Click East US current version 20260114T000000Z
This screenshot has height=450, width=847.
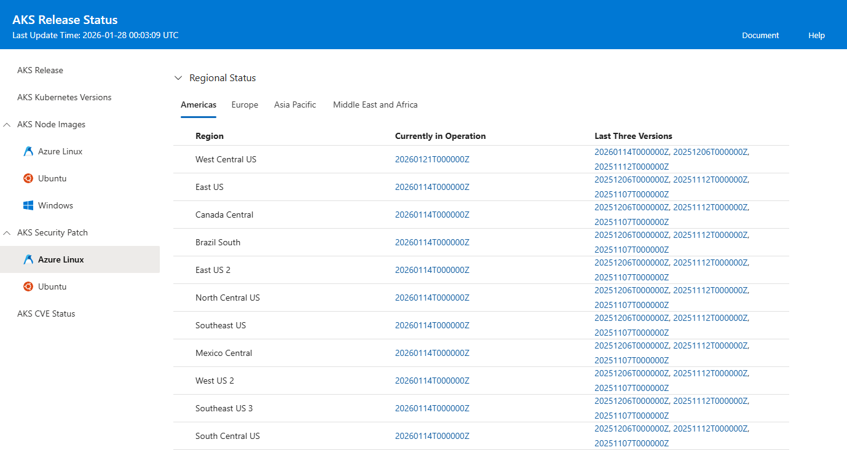(x=432, y=186)
